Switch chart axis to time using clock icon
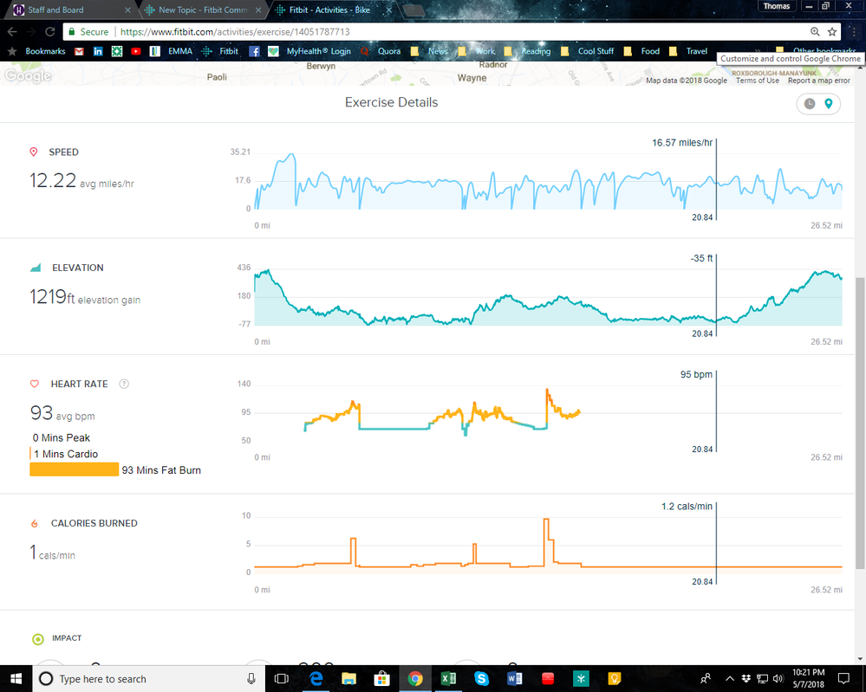 [809, 104]
